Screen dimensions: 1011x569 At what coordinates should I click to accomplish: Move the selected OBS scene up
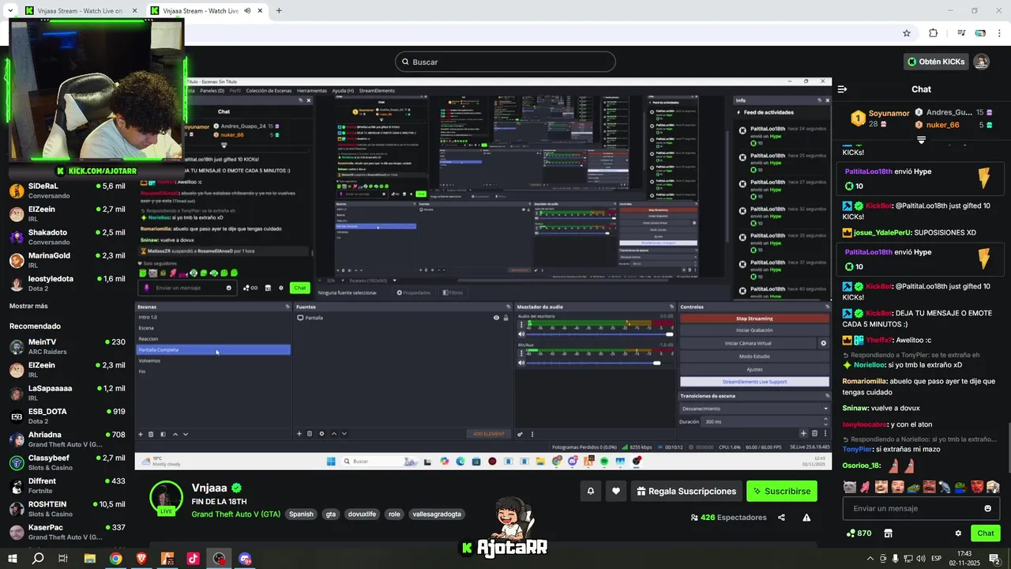coord(175,434)
